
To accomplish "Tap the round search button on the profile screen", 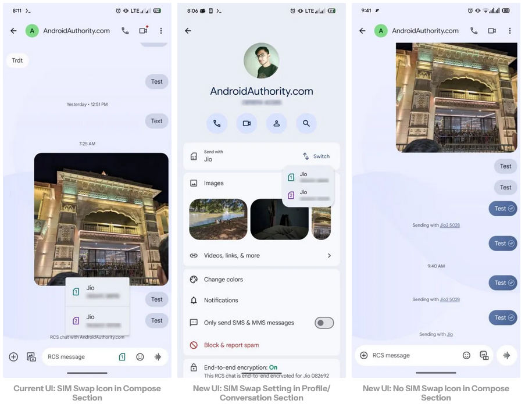I will pos(306,123).
